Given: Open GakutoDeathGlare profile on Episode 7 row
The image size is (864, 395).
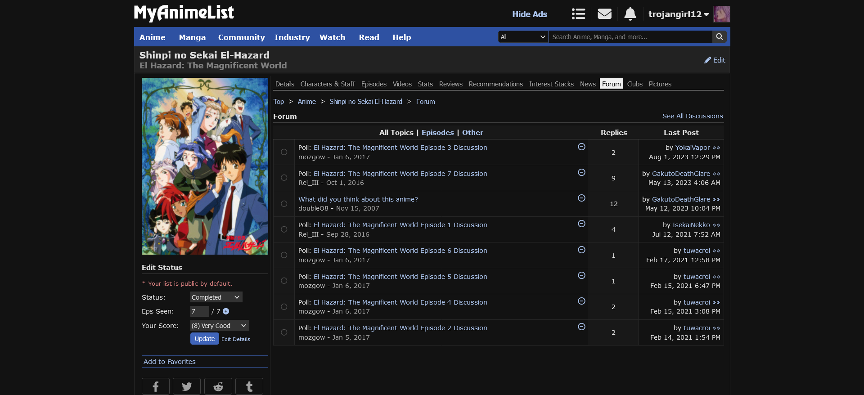Looking at the screenshot, I should click(681, 174).
